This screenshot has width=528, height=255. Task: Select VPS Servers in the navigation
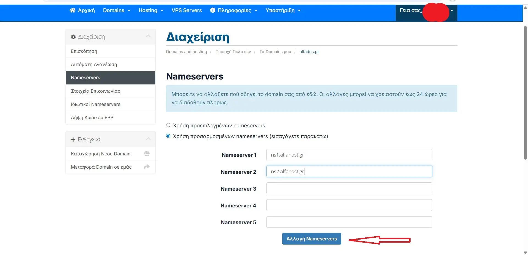coord(187,10)
